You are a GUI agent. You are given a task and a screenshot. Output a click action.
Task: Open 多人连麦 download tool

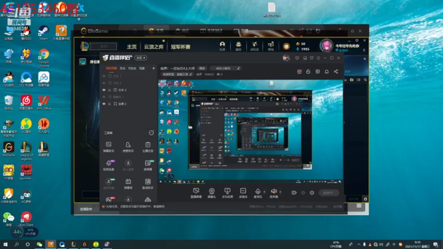[128, 165]
